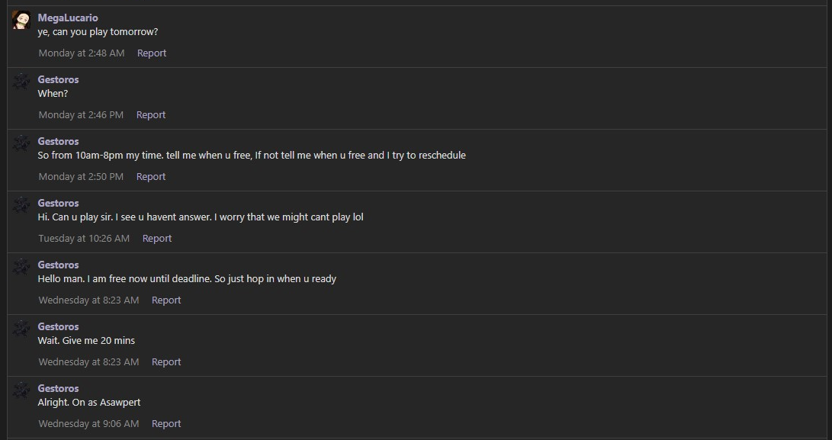Report the "Hello man" message

tap(166, 300)
